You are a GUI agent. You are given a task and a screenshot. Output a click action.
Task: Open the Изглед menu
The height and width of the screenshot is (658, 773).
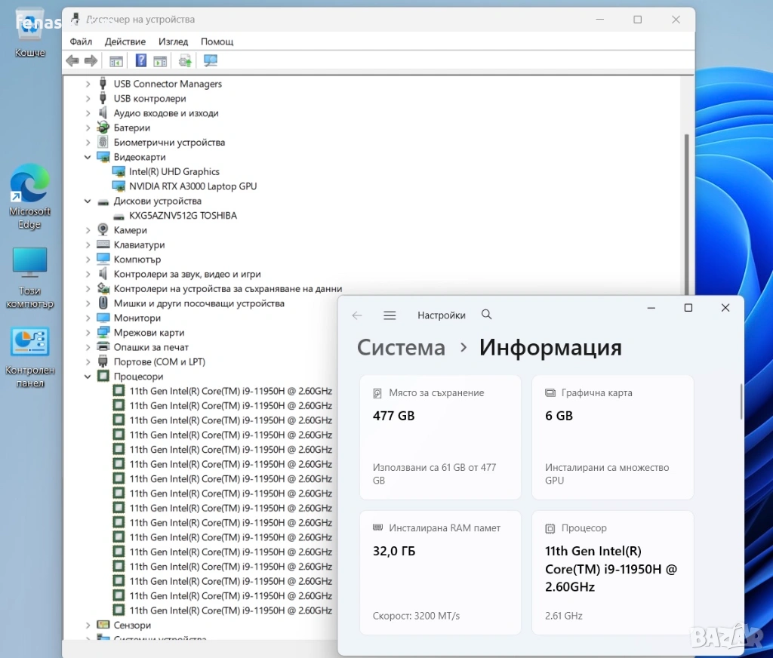click(x=173, y=42)
